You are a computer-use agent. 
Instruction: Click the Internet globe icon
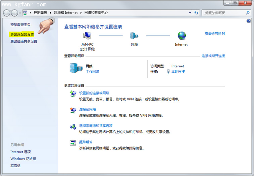[182, 36]
